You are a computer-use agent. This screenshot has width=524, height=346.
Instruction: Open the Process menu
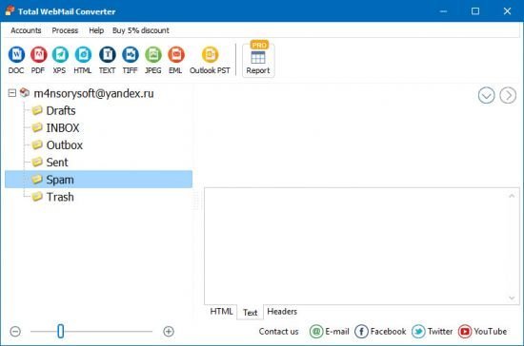(65, 30)
